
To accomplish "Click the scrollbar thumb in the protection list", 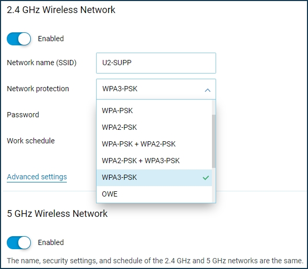I will [x=214, y=141].
